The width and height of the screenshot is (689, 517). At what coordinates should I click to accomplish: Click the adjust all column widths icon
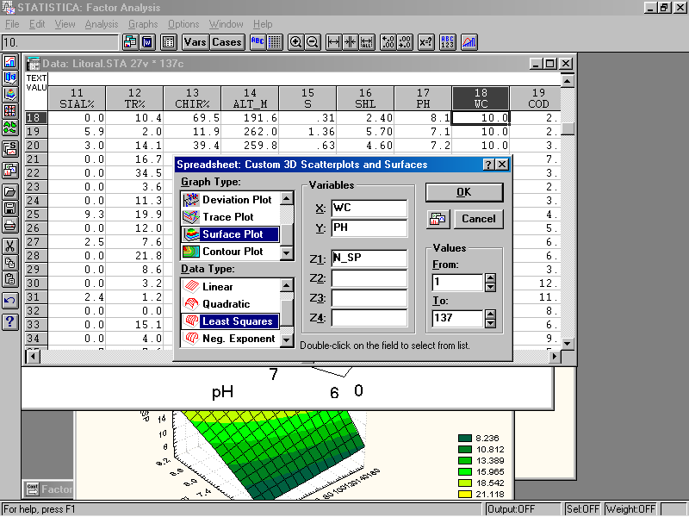coord(367,42)
